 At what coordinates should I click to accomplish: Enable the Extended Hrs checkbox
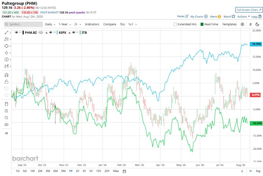click(x=175, y=24)
